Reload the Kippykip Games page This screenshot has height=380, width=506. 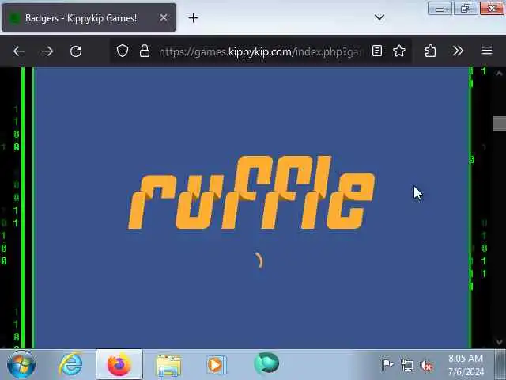(x=76, y=51)
